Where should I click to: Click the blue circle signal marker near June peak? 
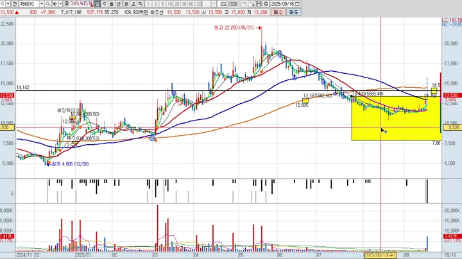[x=280, y=53]
